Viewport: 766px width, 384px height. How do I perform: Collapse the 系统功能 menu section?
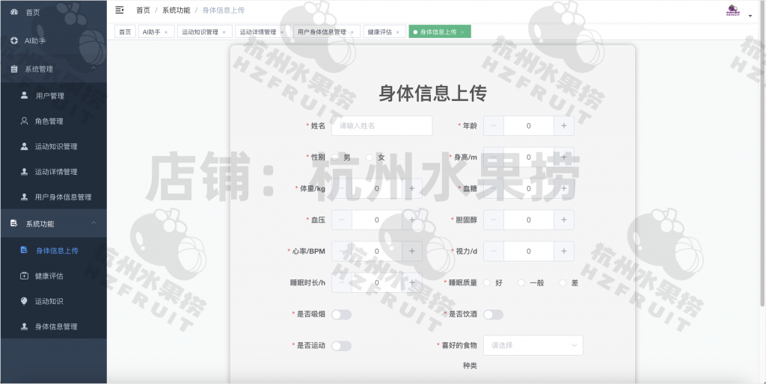click(94, 223)
